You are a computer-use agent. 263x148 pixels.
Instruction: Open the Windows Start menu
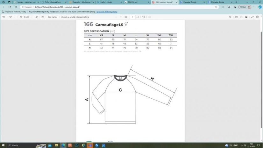coord(3,145)
